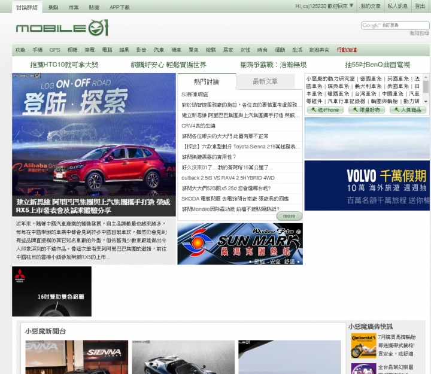The width and height of the screenshot is (431, 374).
Task: Click the Mobile01 logo
Action: [62, 28]
